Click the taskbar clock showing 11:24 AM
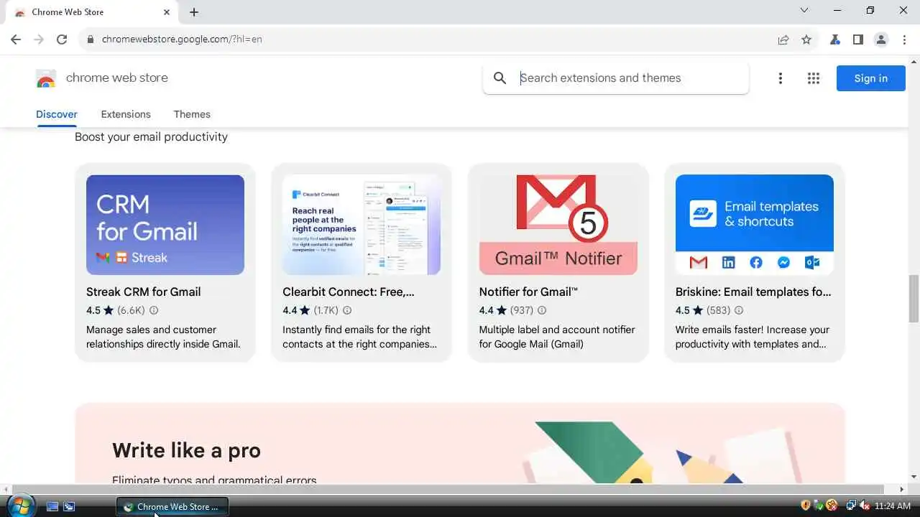Viewport: 920px width, 517px height. [892, 506]
